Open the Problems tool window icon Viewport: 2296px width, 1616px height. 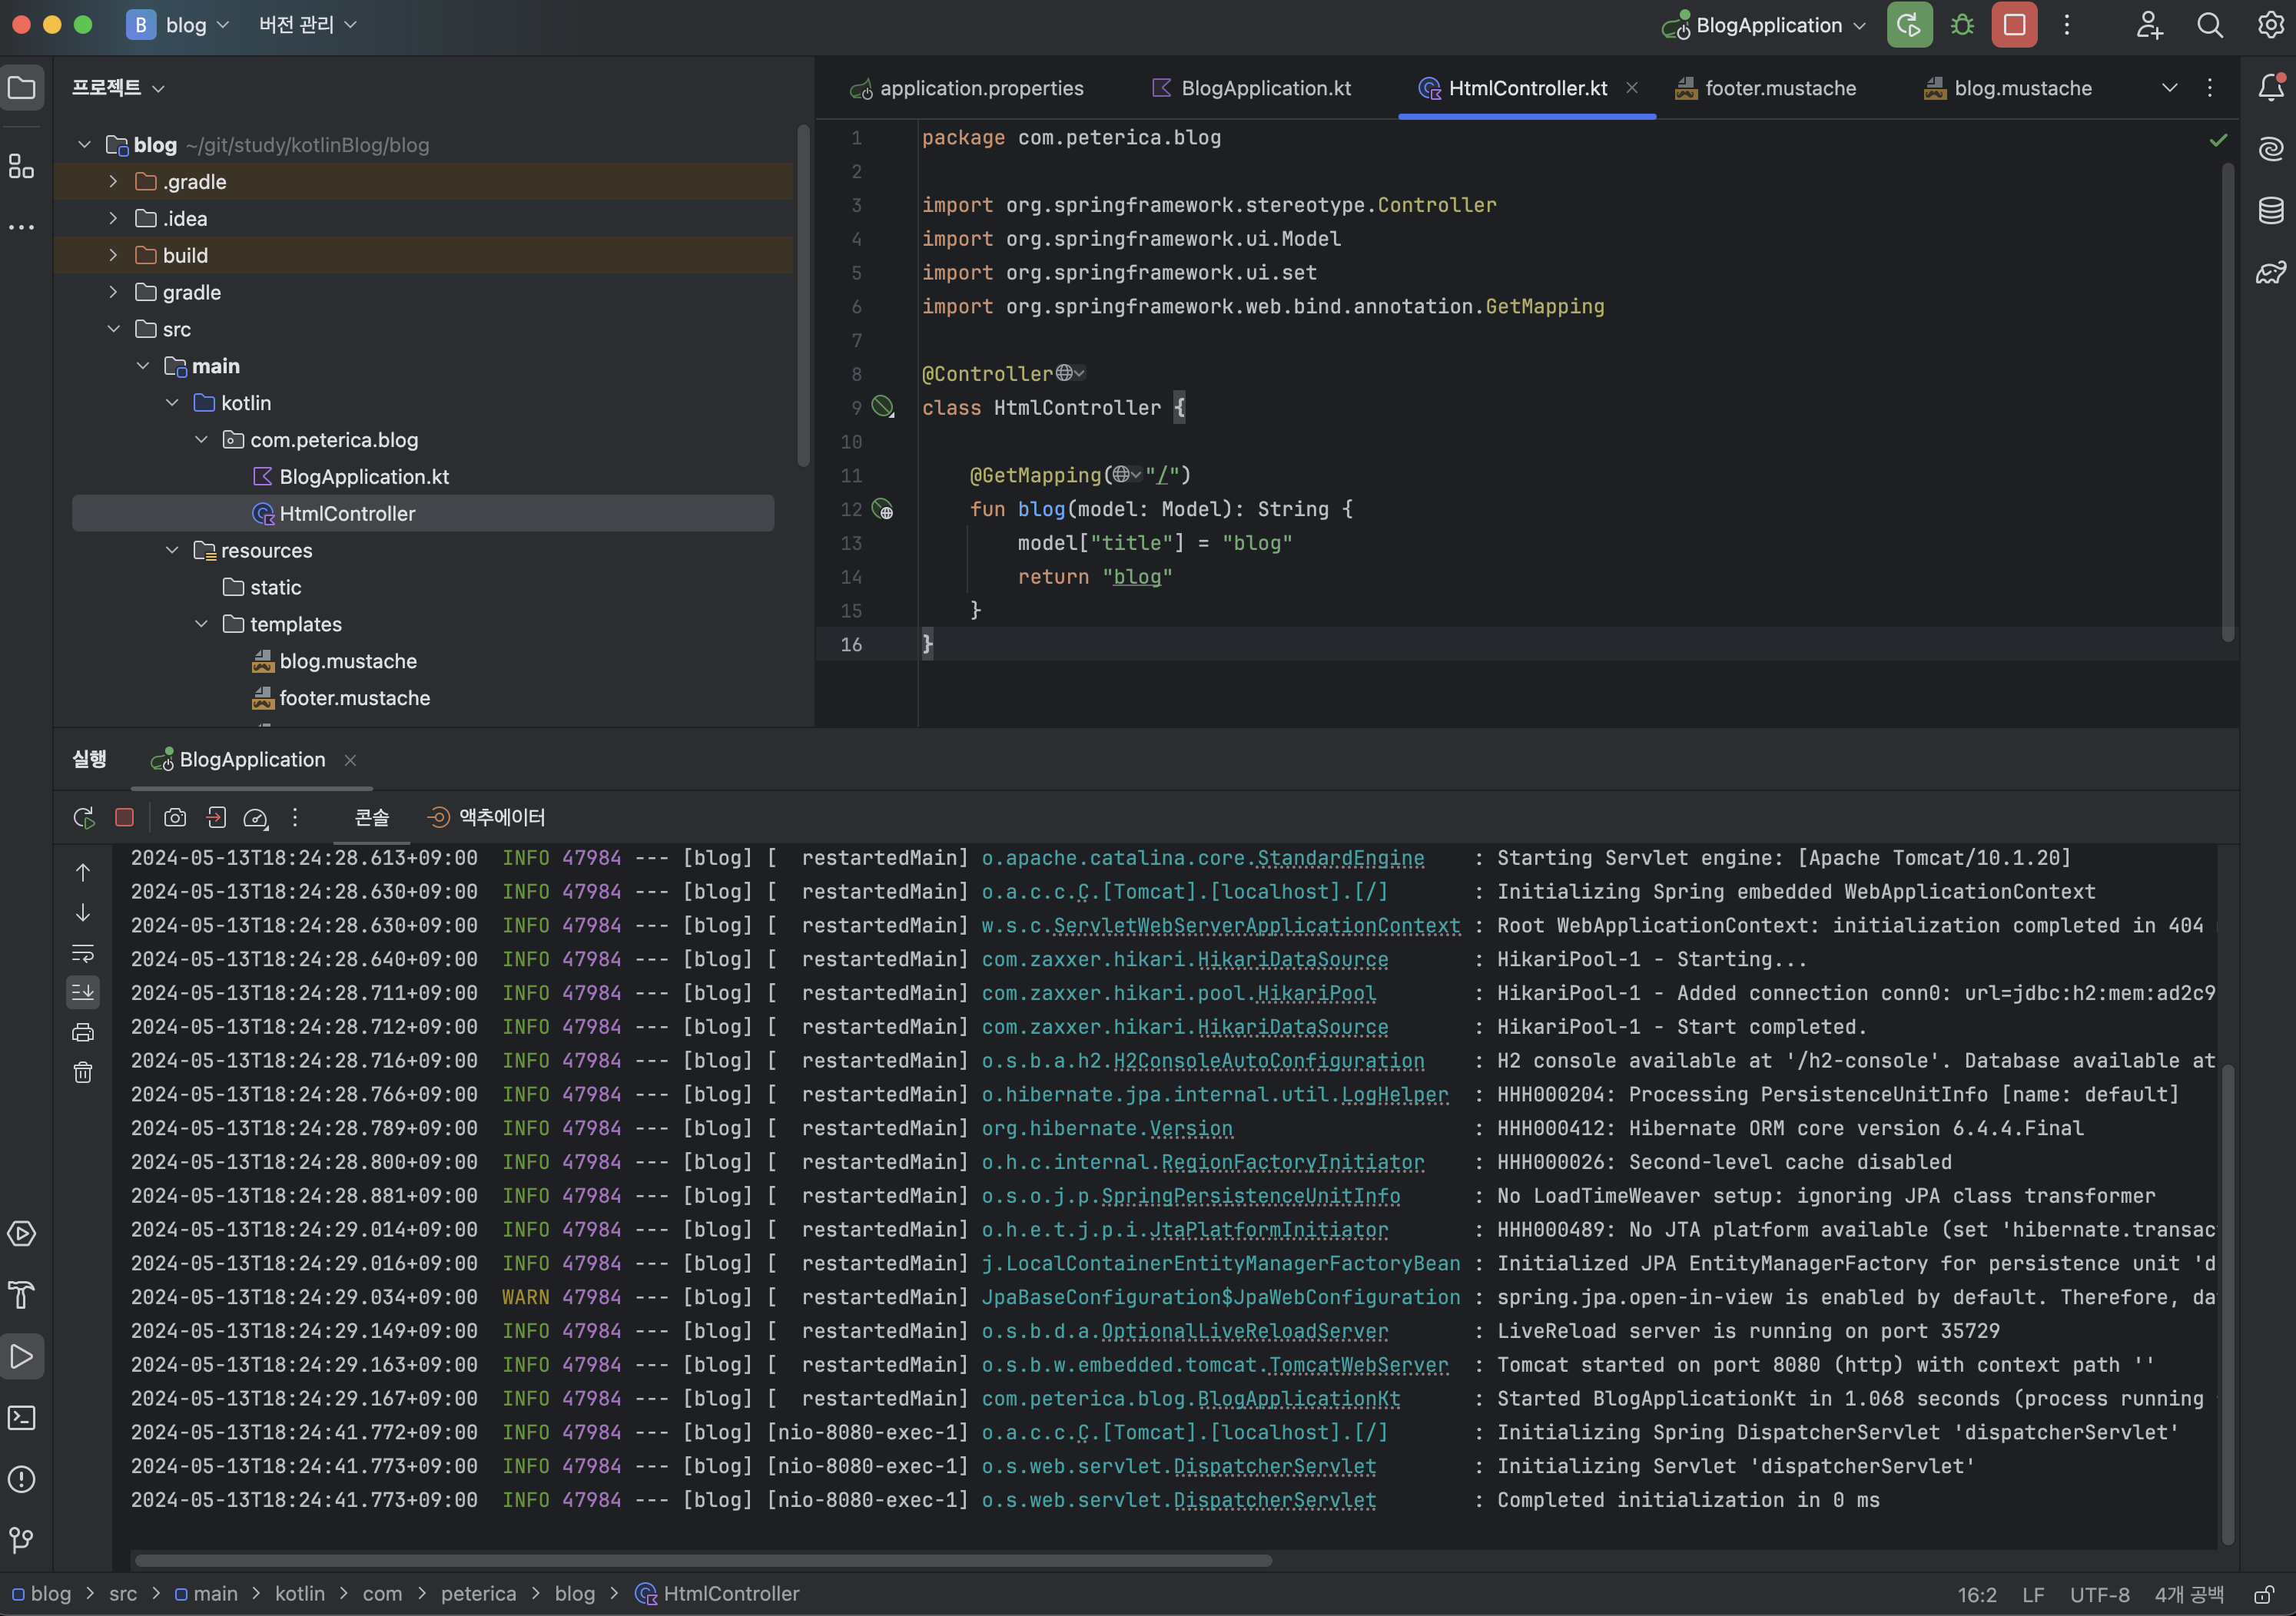22,1479
